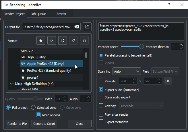Click the Render to File button
Screen dimensions: 188x132
click(18, 123)
